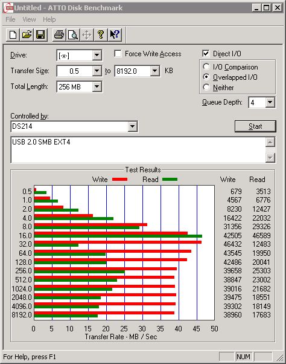286x364 pixels.
Task: Open the View menu
Action: pyautogui.click(x=29, y=19)
